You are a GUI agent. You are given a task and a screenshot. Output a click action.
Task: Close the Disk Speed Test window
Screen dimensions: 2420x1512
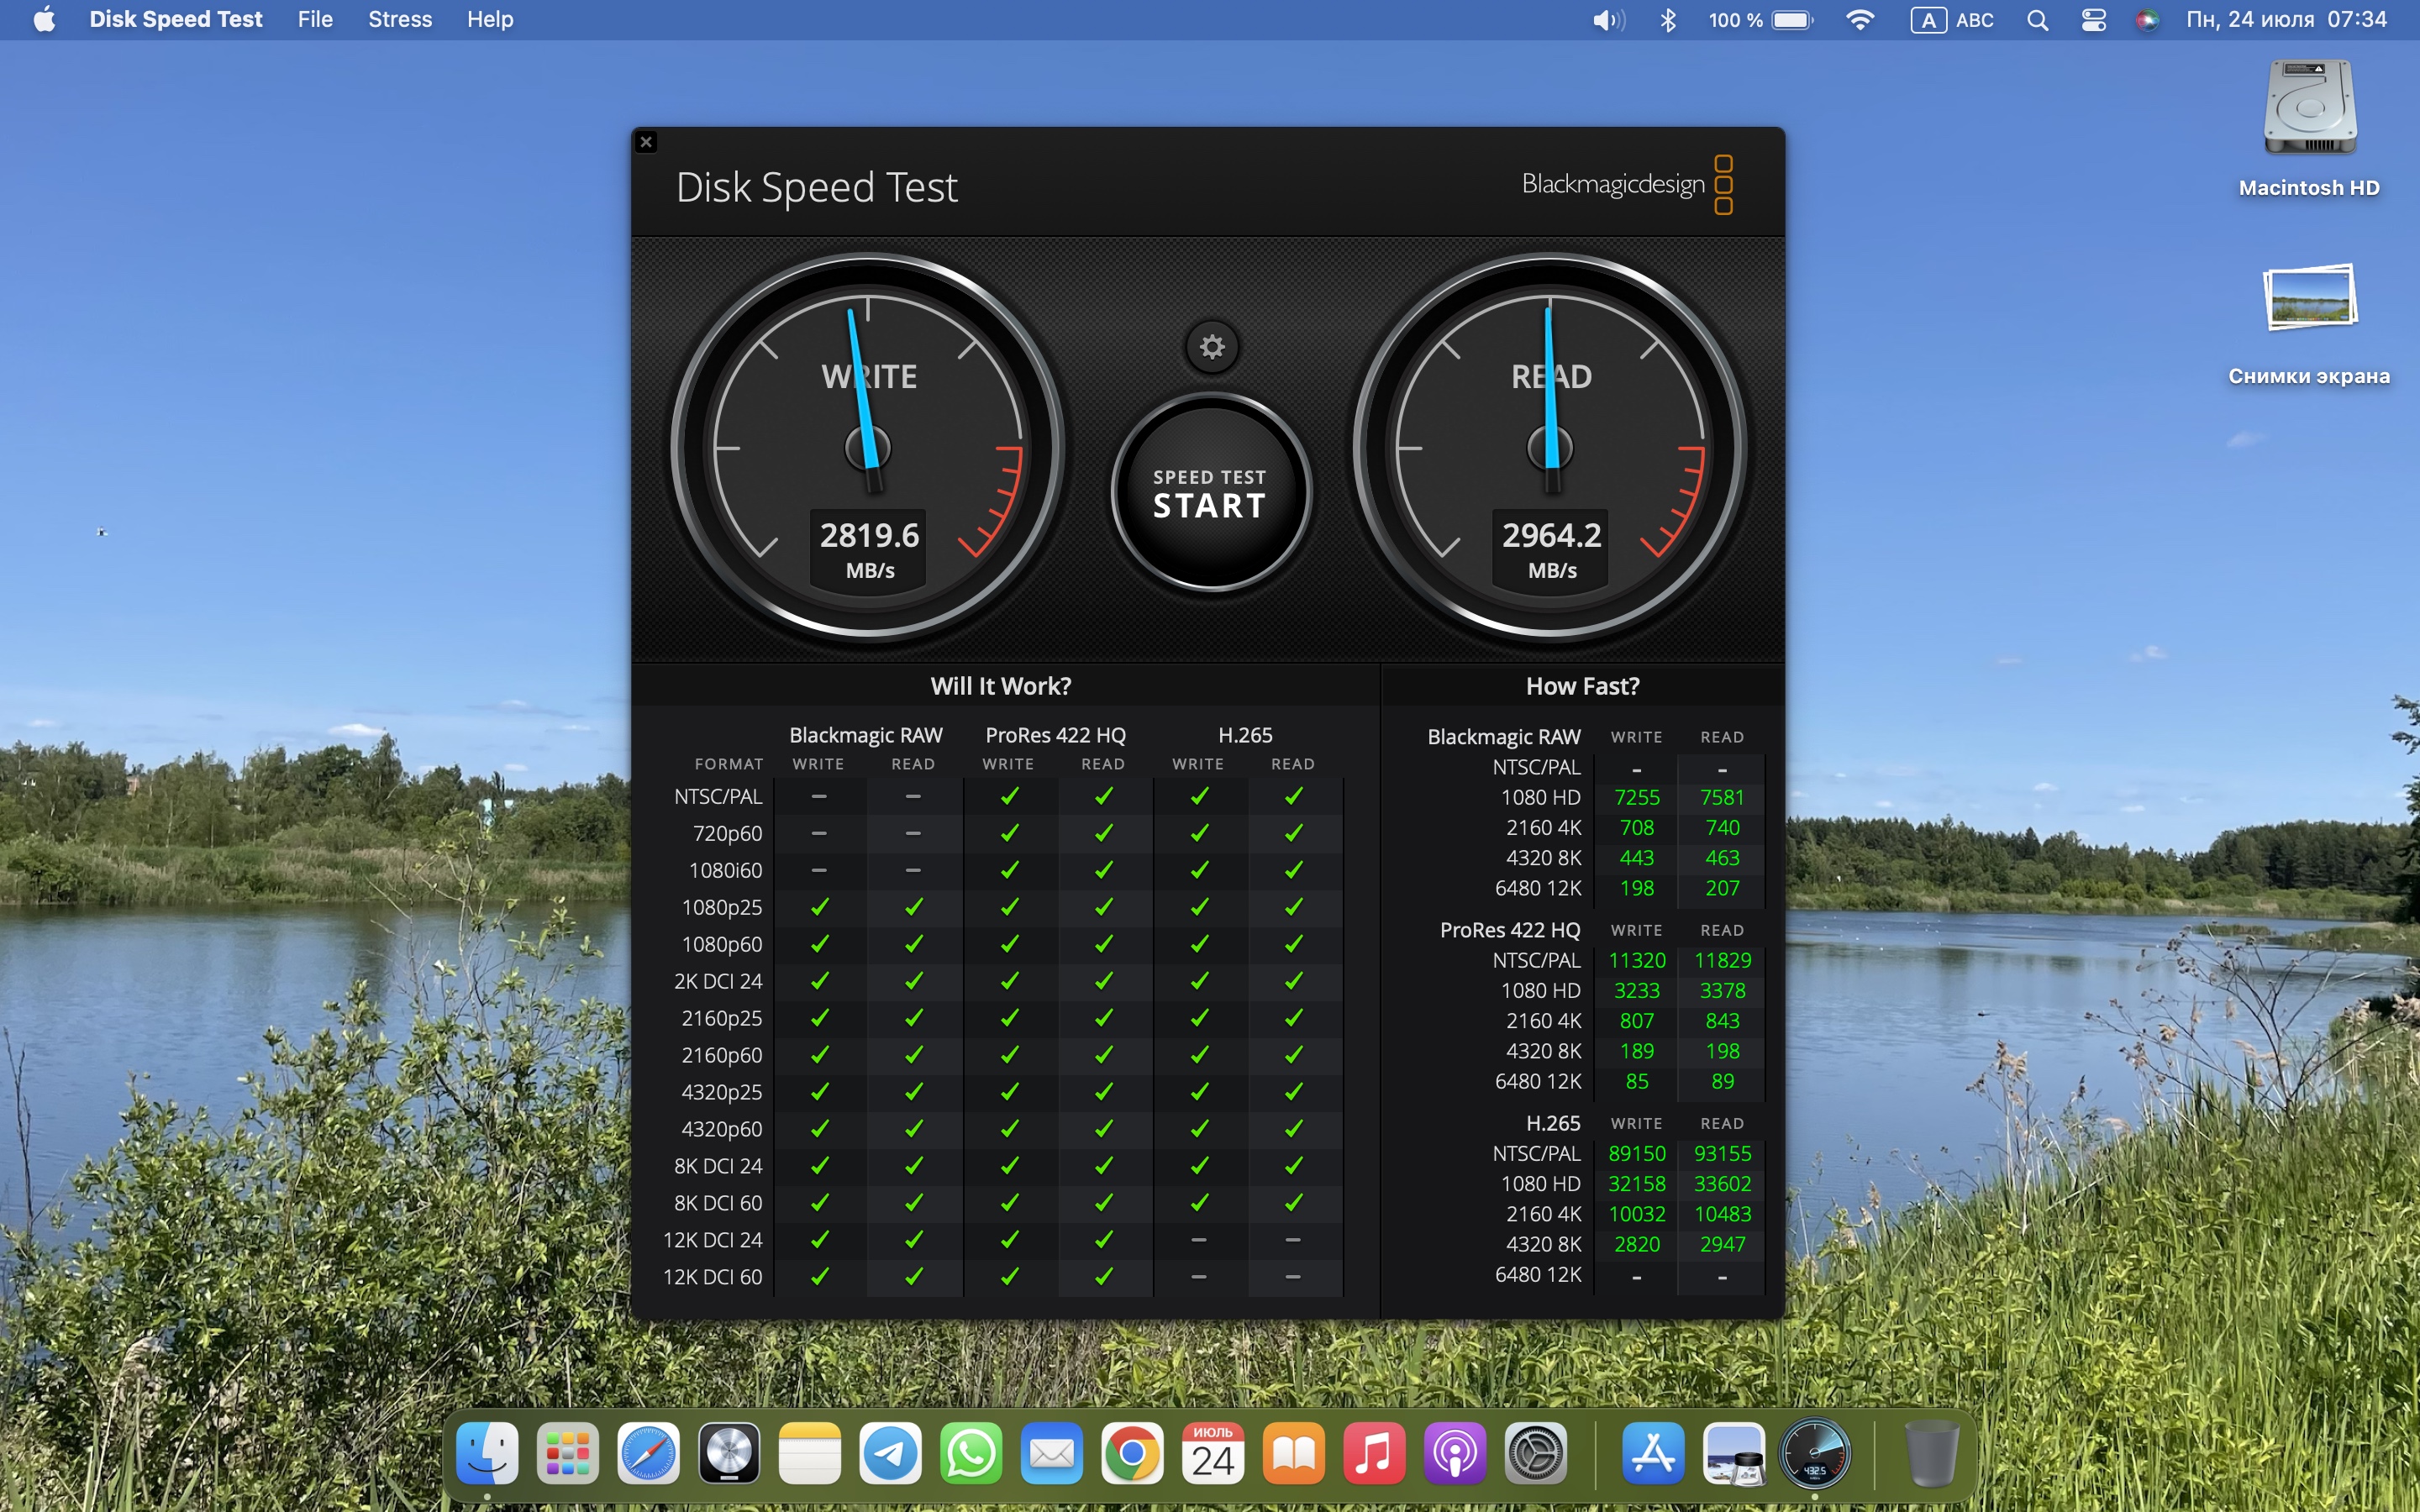click(x=646, y=142)
